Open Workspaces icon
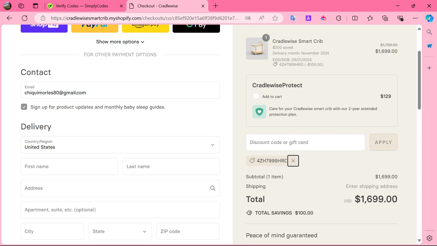 click(x=21, y=6)
